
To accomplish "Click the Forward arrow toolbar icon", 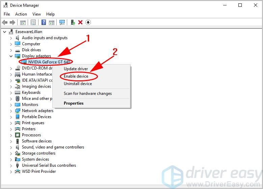I will coord(12,23).
